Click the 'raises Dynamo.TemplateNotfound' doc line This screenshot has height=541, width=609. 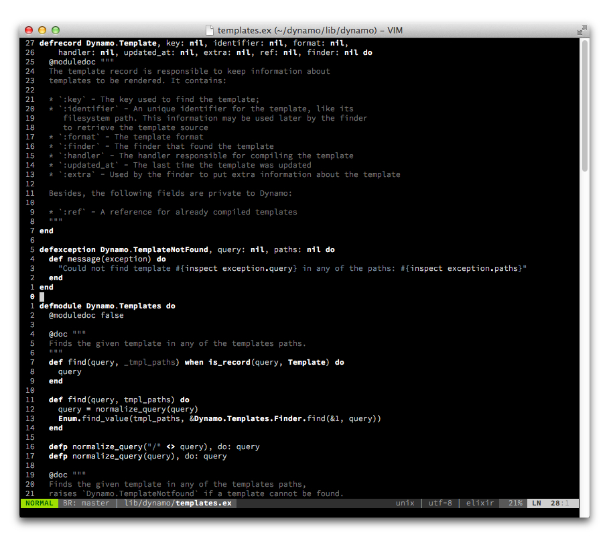coord(196,493)
